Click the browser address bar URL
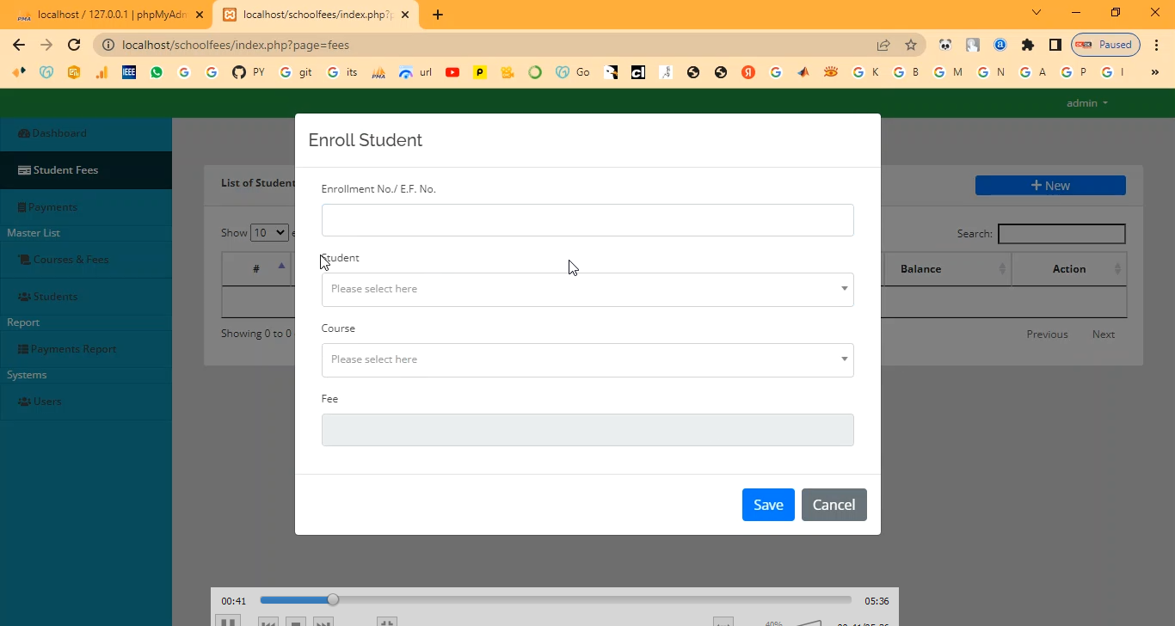 click(236, 45)
